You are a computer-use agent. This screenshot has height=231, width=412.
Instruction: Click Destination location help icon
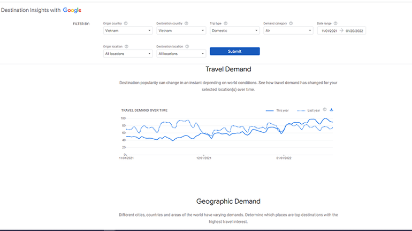coord(187,46)
